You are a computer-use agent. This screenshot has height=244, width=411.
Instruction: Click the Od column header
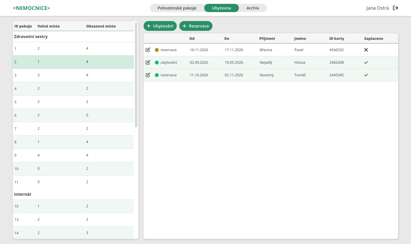(192, 39)
